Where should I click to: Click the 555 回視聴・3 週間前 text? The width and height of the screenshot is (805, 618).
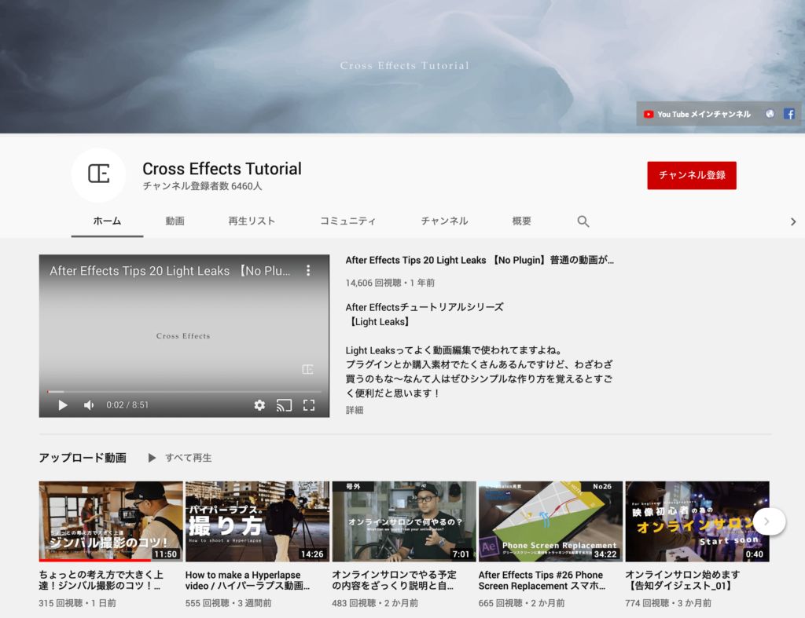click(229, 603)
